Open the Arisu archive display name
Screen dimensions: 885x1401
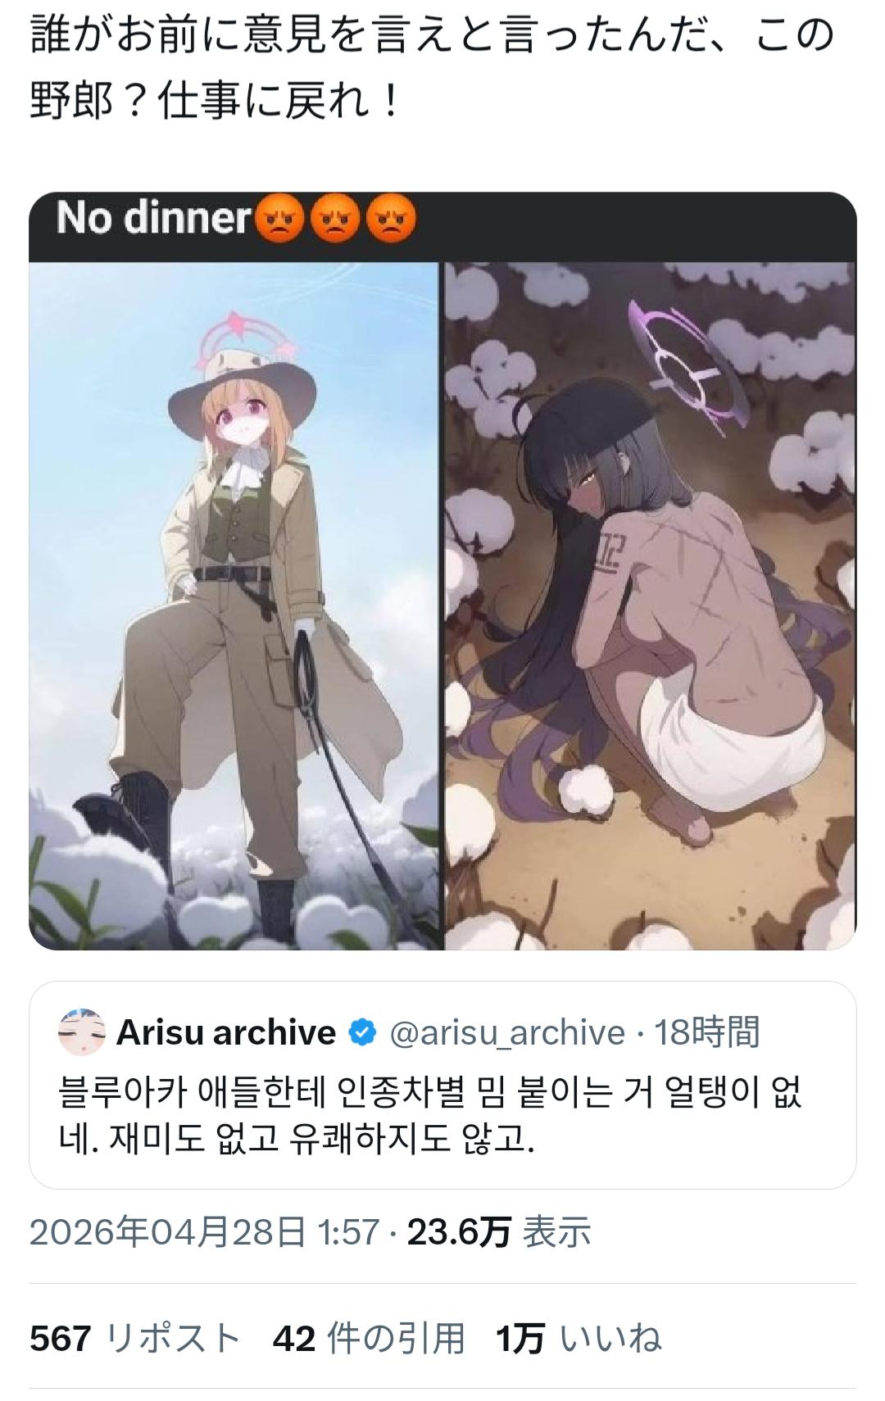226,1032
